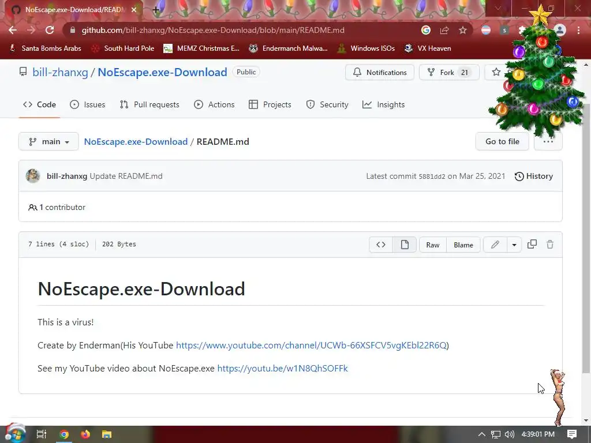Open Santa Bombs Arabs bookmark
This screenshot has width=591, height=443.
click(45, 48)
